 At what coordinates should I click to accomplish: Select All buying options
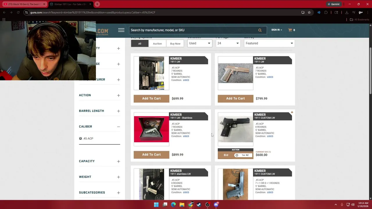pos(140,44)
